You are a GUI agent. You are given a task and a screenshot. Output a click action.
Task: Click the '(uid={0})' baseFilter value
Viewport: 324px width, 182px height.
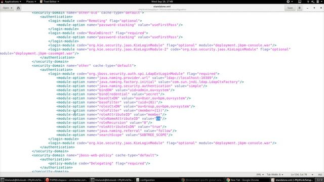[x=147, y=102]
